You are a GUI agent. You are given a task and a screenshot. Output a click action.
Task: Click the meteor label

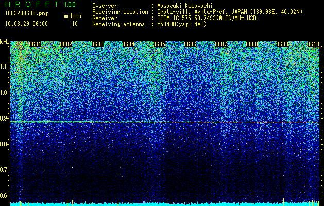(x=73, y=16)
